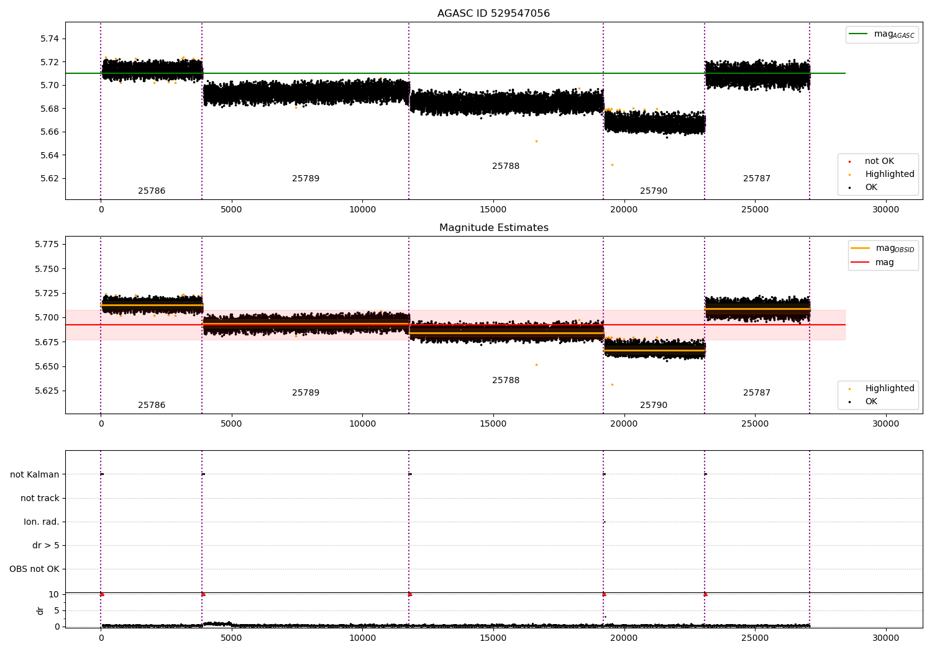
Task: Click obsid label 25786 in Magnitude Estimates plot
Action: click(x=152, y=405)
